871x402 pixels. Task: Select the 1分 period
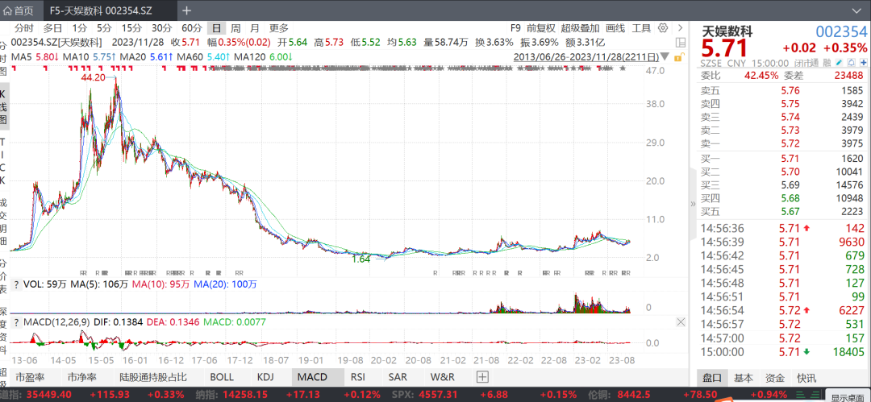point(79,28)
